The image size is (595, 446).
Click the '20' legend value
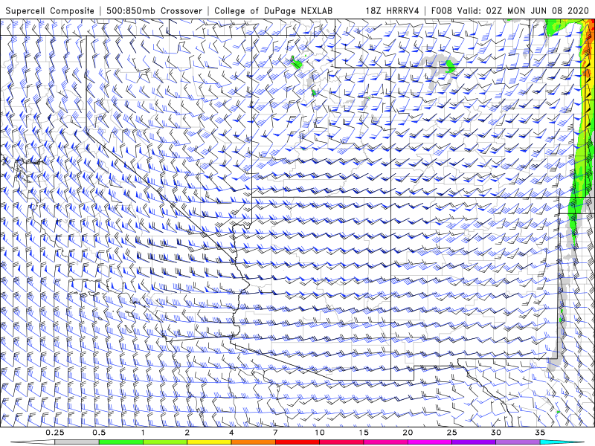click(x=408, y=433)
